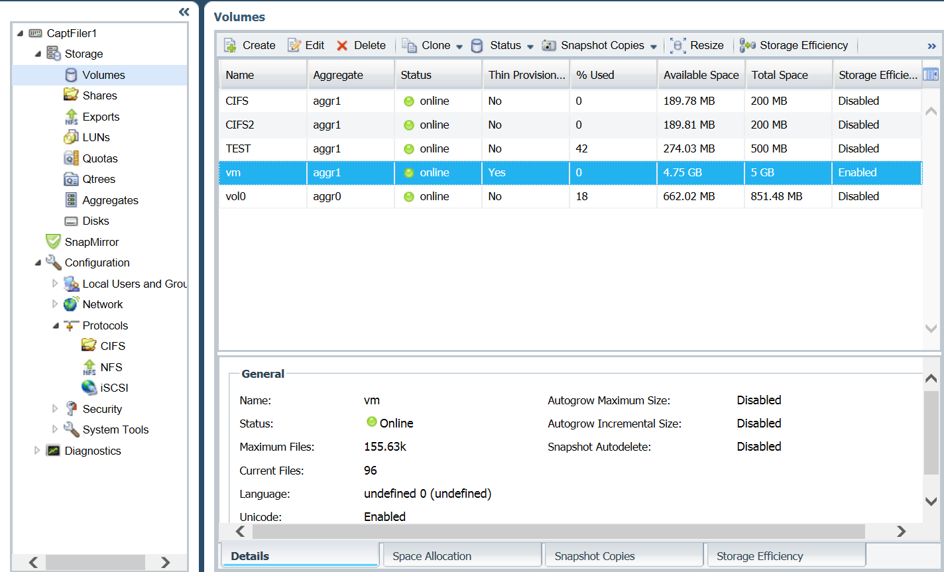Switch to the Space Allocation tab
Viewport: 944px width, 572px height.
(461, 555)
